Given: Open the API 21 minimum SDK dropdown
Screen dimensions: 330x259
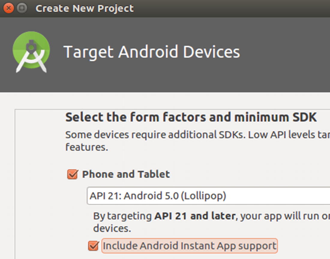Looking at the screenshot, I should [208, 196].
